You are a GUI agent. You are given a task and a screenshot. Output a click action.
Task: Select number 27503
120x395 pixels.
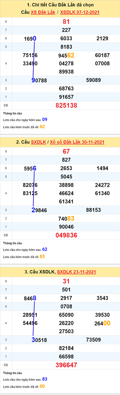[66, 331]
